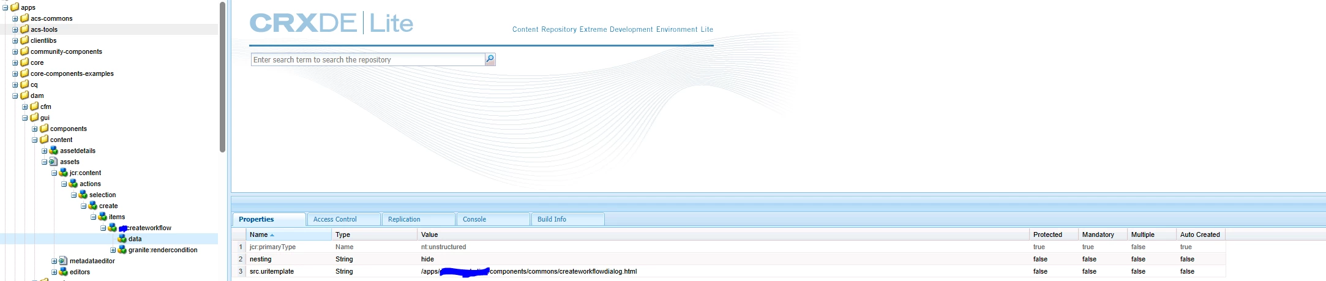Click the core folder icon
Image resolution: width=1326 pixels, height=281 pixels.
click(24, 62)
